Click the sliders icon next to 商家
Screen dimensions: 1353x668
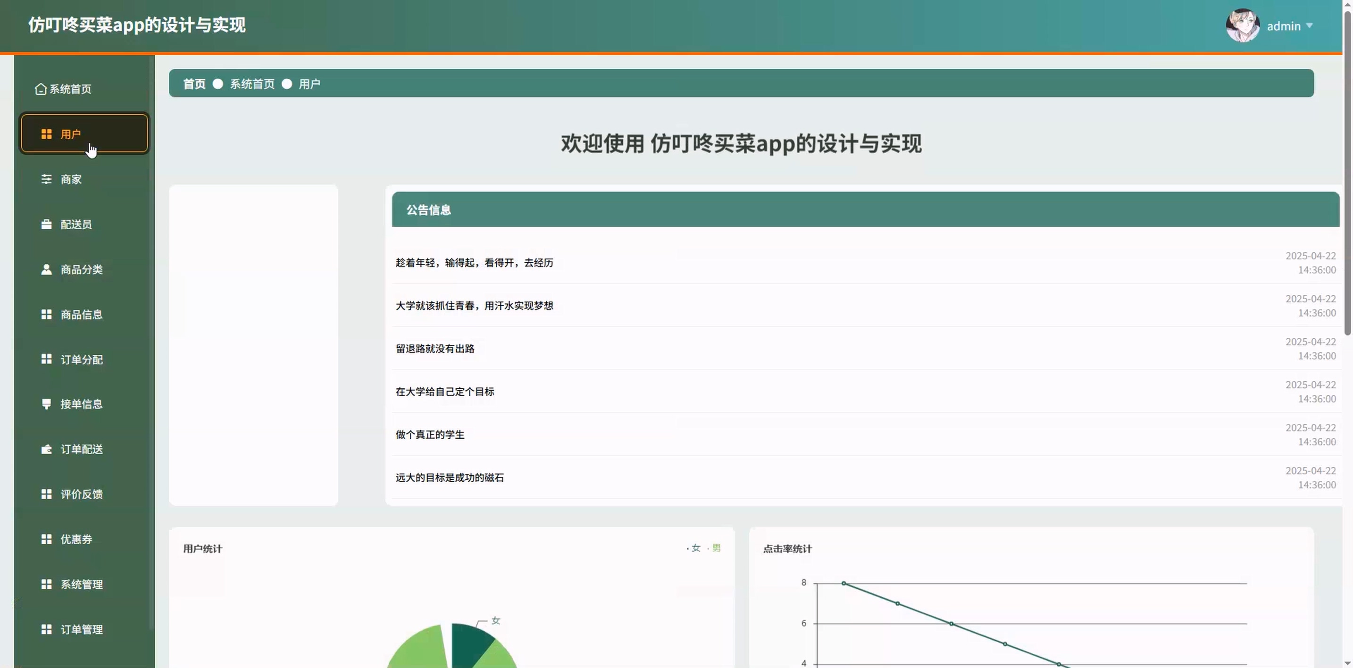point(46,180)
